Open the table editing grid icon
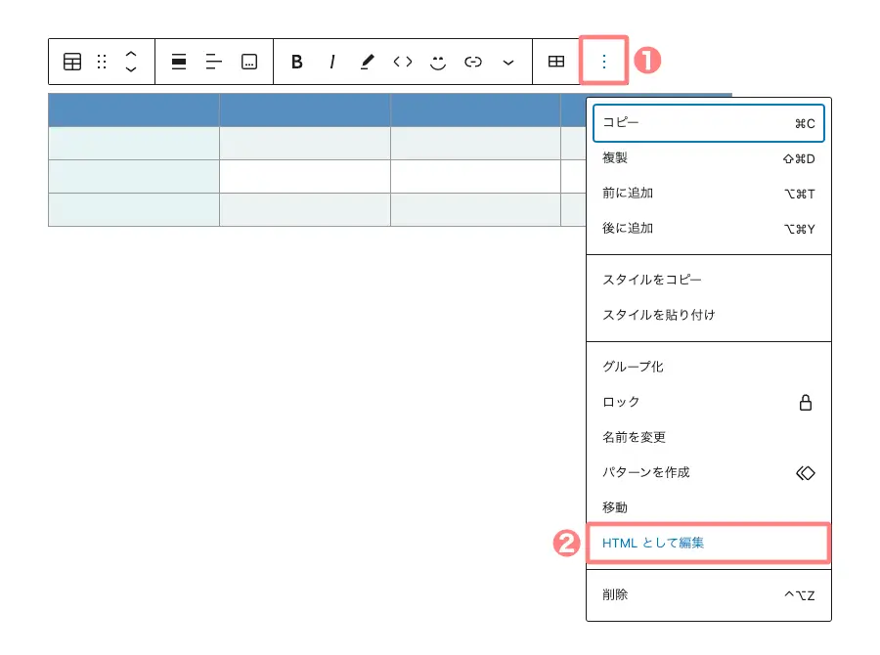 556,62
